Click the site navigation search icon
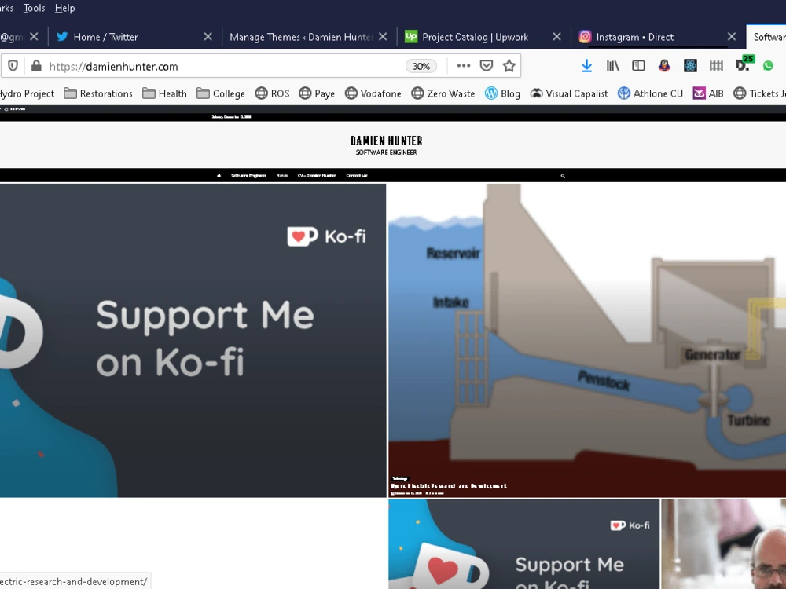Image resolution: width=786 pixels, height=589 pixels. pos(563,176)
